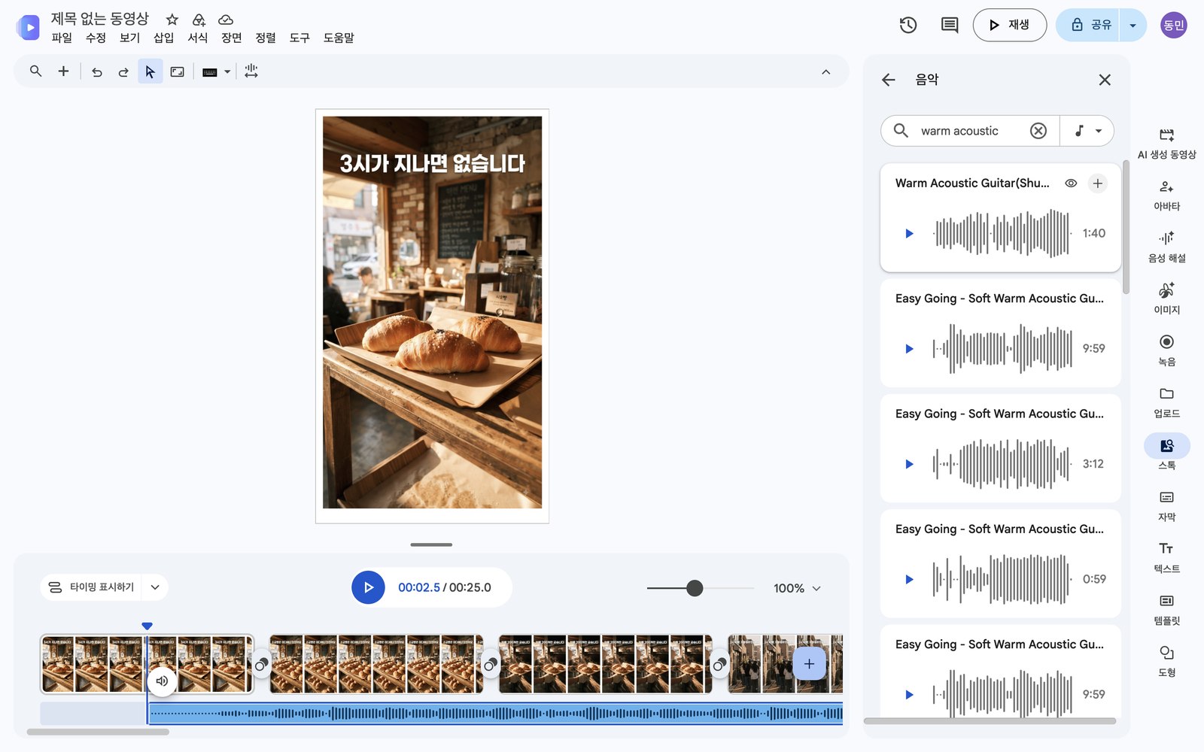Open the 100% zoom level dropdown
1204x752 pixels.
797,588
